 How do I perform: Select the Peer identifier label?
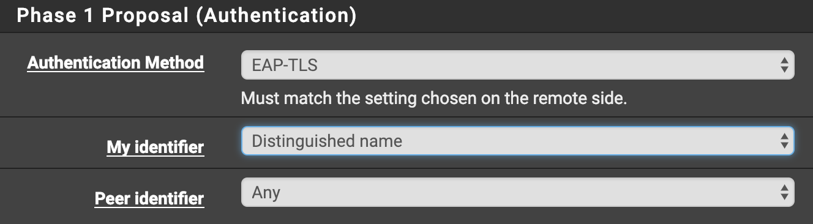point(149,198)
